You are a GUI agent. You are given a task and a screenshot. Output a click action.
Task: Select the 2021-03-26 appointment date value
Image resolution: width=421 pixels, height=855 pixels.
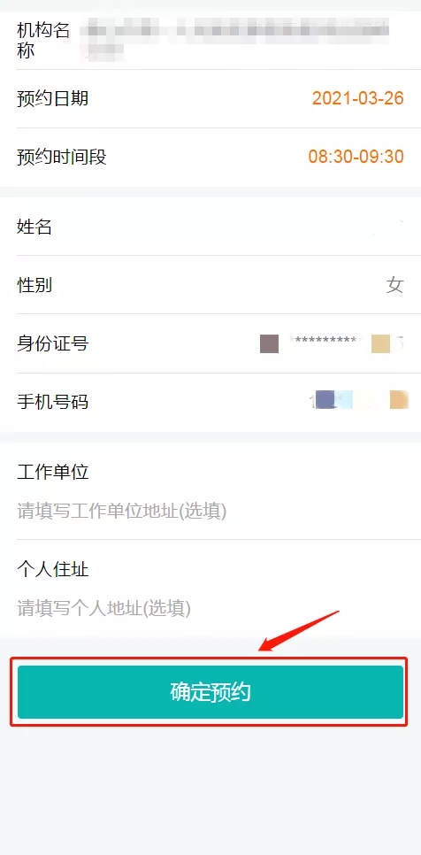358,98
